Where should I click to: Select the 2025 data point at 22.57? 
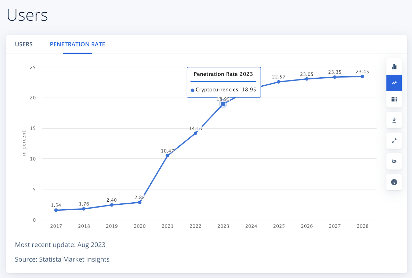click(x=279, y=82)
